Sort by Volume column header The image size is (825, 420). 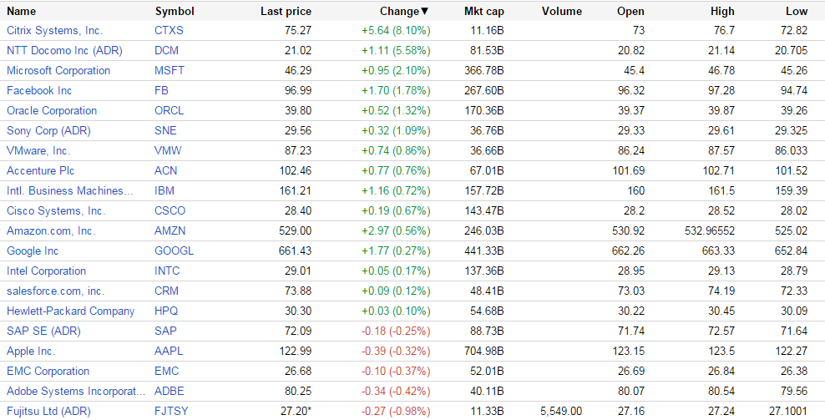coord(561,11)
